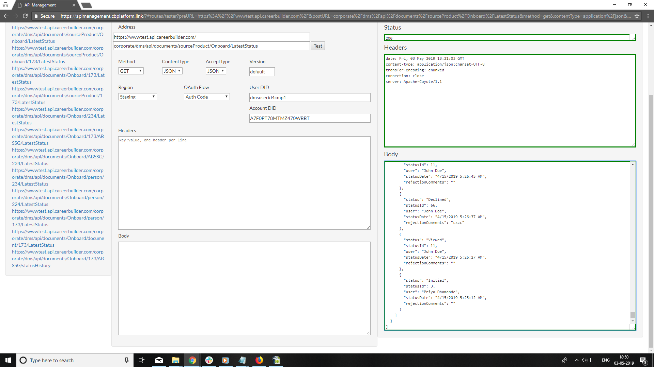
Task: Open the Onboard/173/ABSSG/LatestStatus link
Action: click(x=58, y=136)
